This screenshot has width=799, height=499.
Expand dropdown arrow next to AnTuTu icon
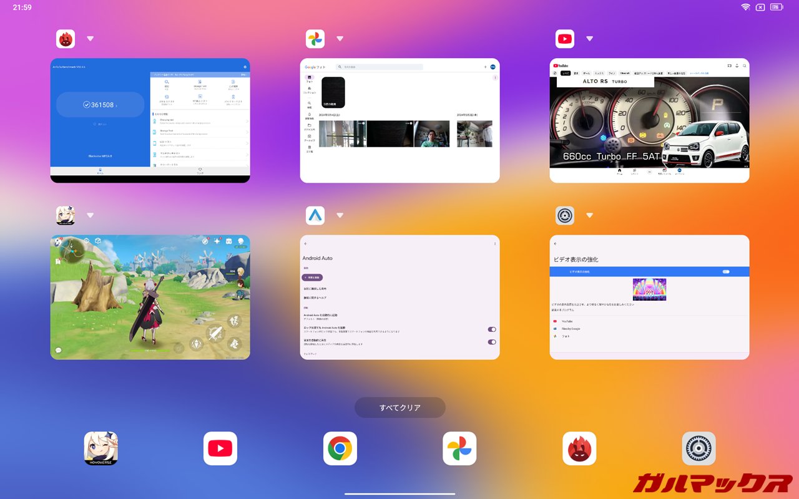pyautogui.click(x=91, y=39)
